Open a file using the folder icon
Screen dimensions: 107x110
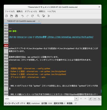pos(11,16)
